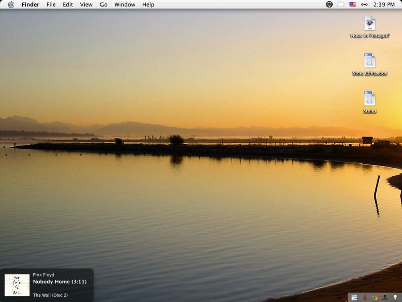Click The Wall album artwork thumbnail
The image size is (402, 302).
(x=17, y=285)
